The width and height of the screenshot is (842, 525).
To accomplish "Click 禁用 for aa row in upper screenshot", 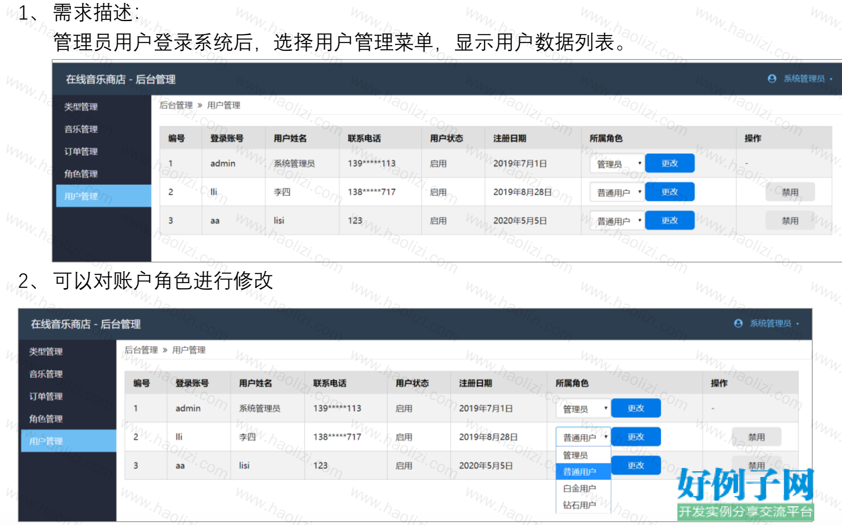I will [790, 220].
